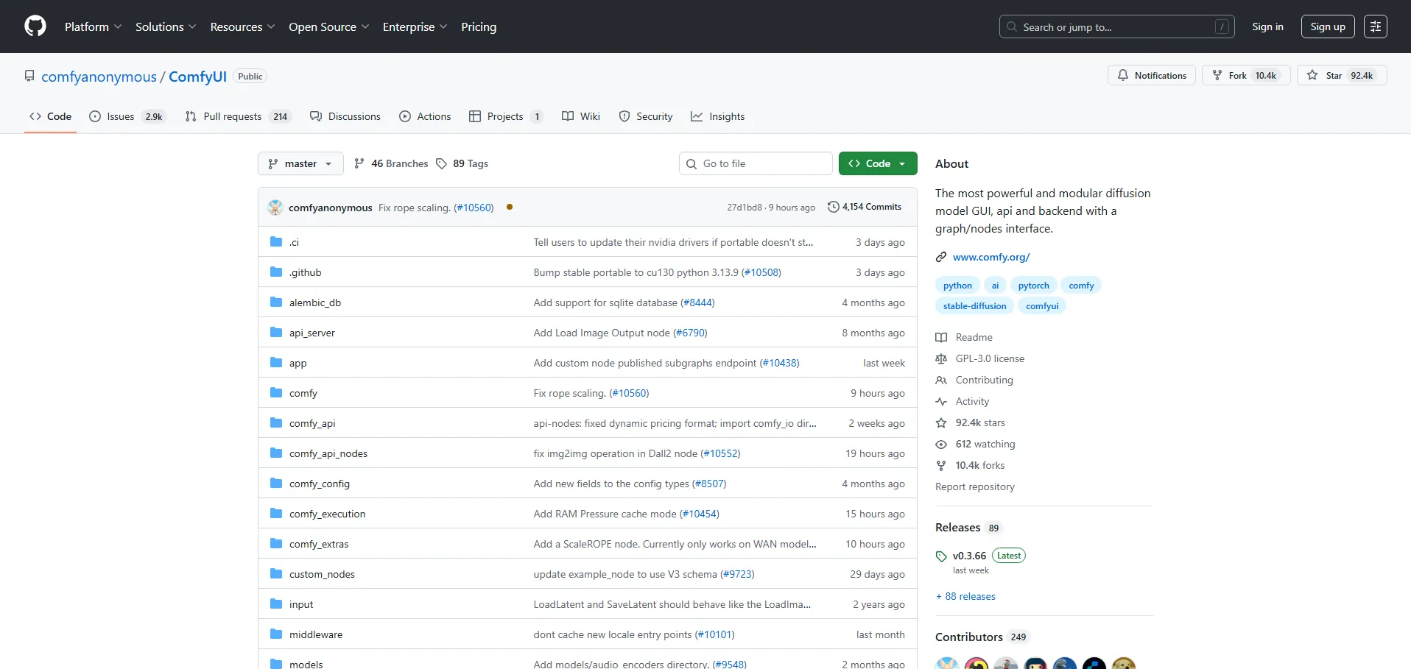Click the Notifications bell icon
The width and height of the screenshot is (1411, 669).
pyautogui.click(x=1123, y=75)
